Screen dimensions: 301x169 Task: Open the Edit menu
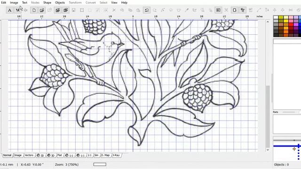pyautogui.click(x=4, y=3)
